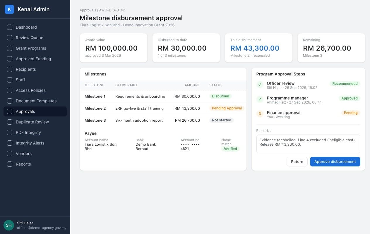The image size is (370, 234).
Task: Click the Not started status badge
Action: click(222, 120)
